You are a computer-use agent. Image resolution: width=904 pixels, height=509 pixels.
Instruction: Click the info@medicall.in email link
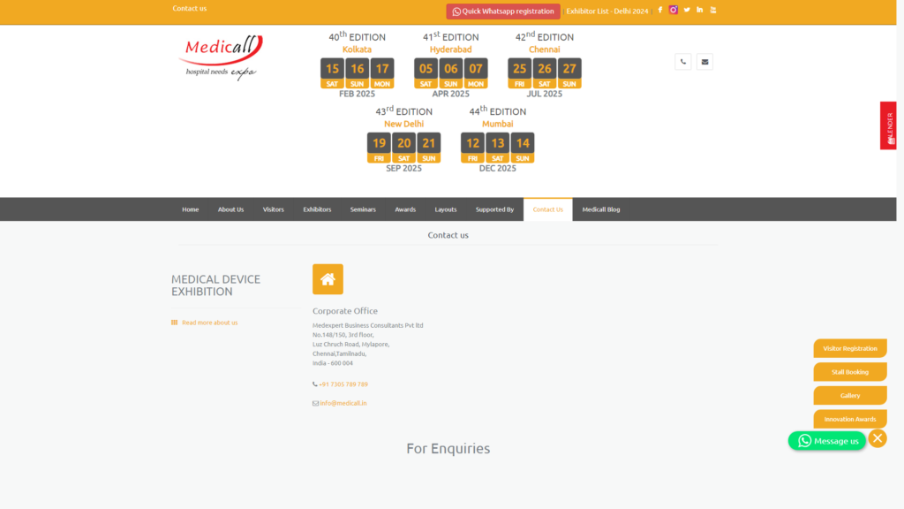point(343,403)
